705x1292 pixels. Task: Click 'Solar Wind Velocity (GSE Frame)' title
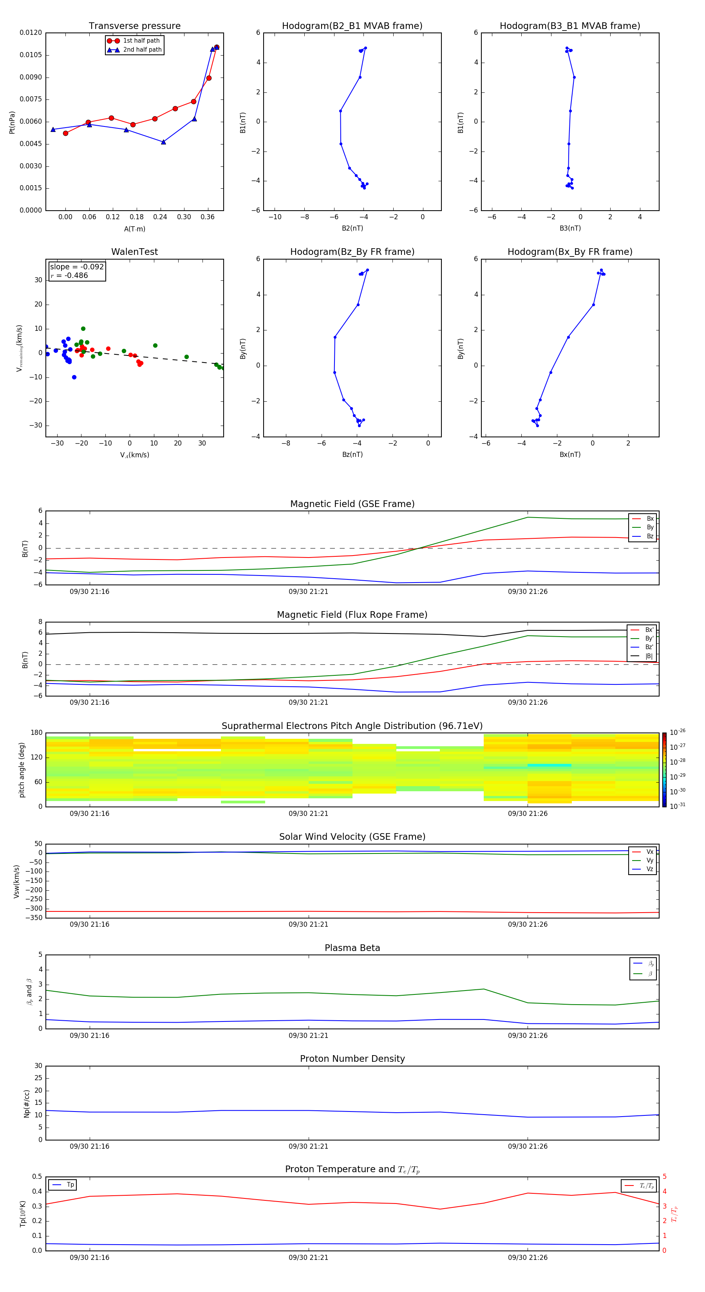coord(352,837)
